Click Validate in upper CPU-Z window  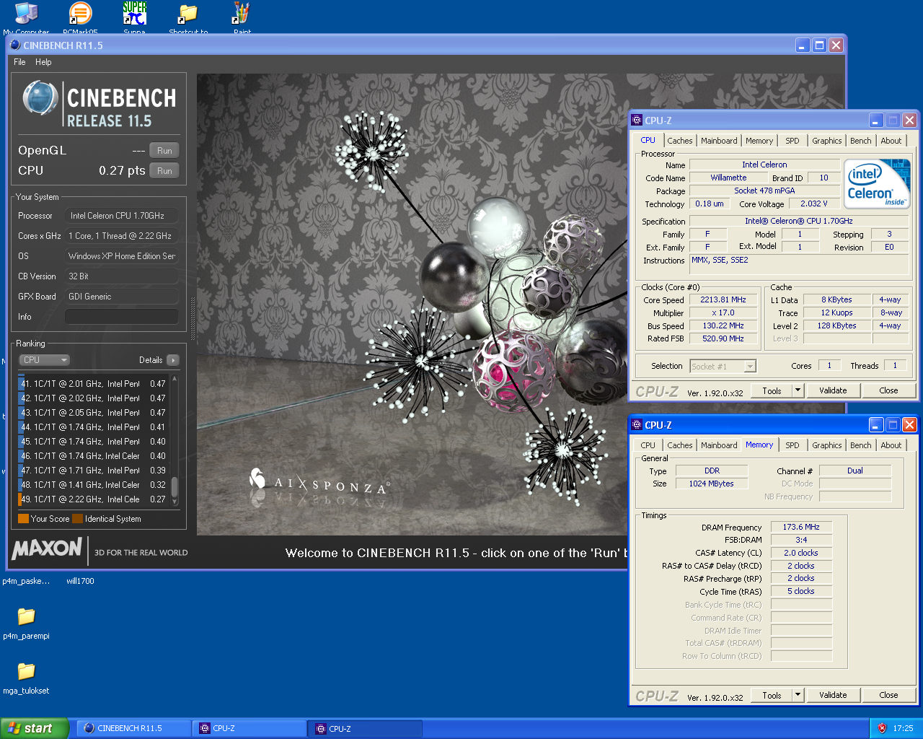[833, 390]
